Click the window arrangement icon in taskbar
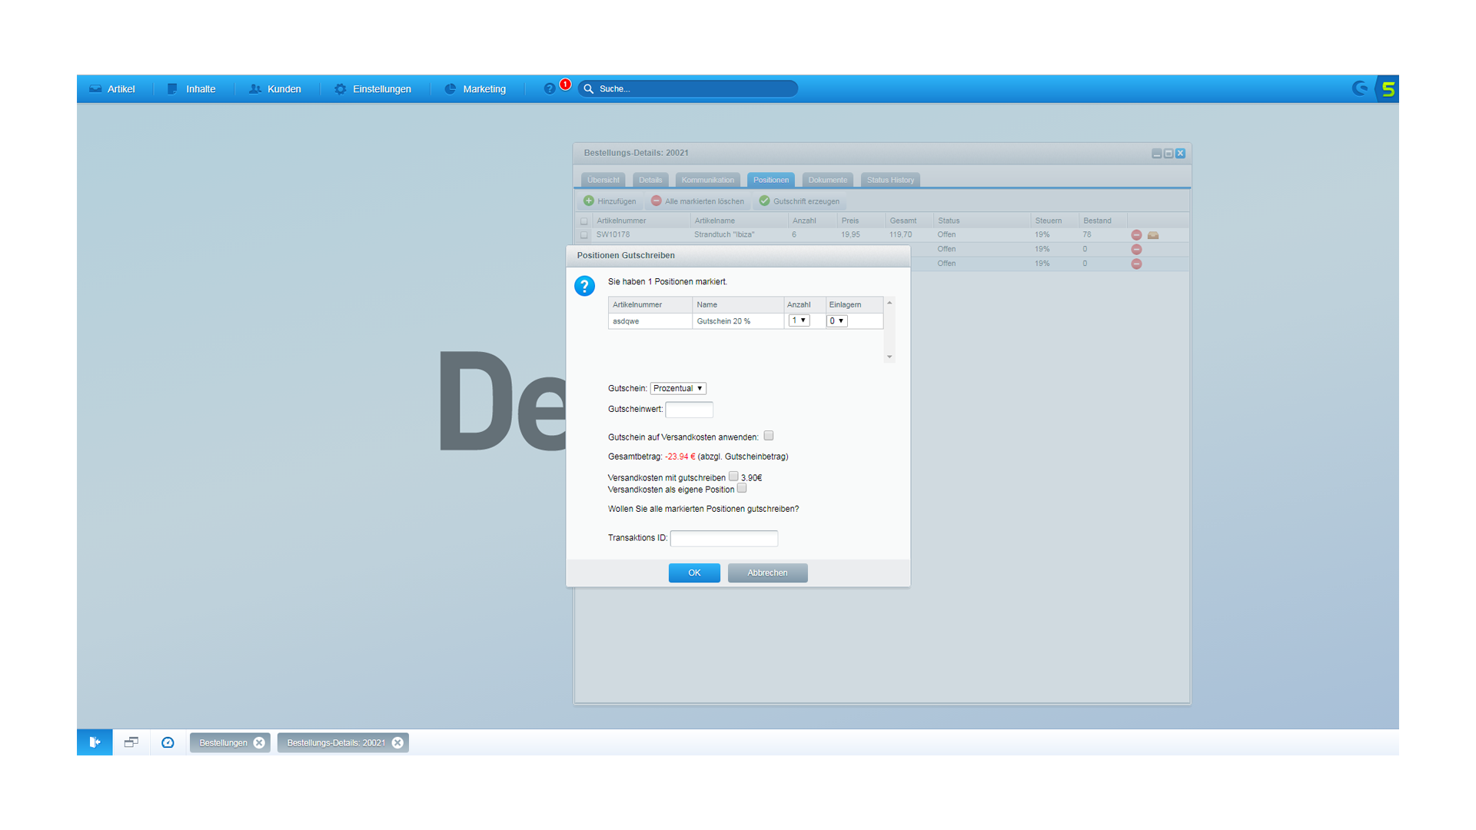 131,742
